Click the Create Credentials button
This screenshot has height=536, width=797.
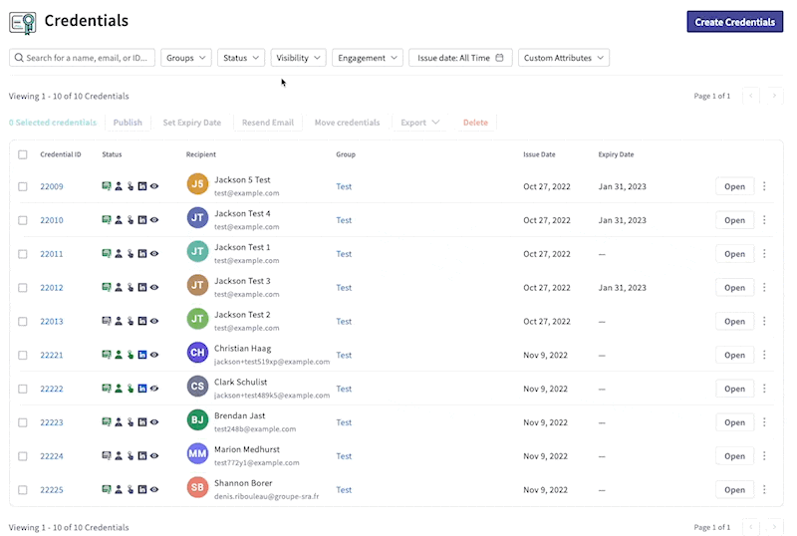coord(734,22)
